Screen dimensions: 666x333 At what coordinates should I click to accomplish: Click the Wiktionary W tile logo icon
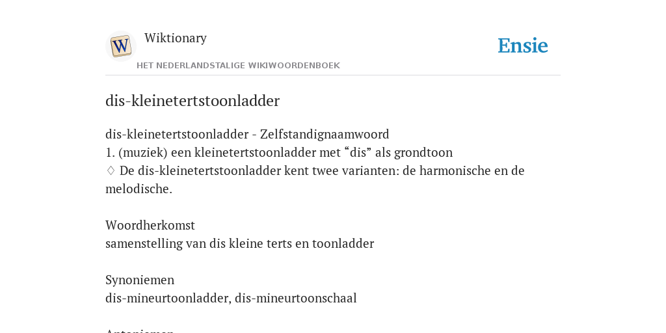(x=120, y=46)
